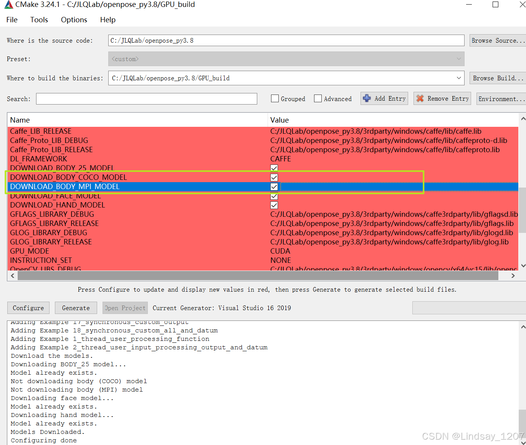This screenshot has width=526, height=445.
Task: Click the Generate button
Action: [76, 308]
